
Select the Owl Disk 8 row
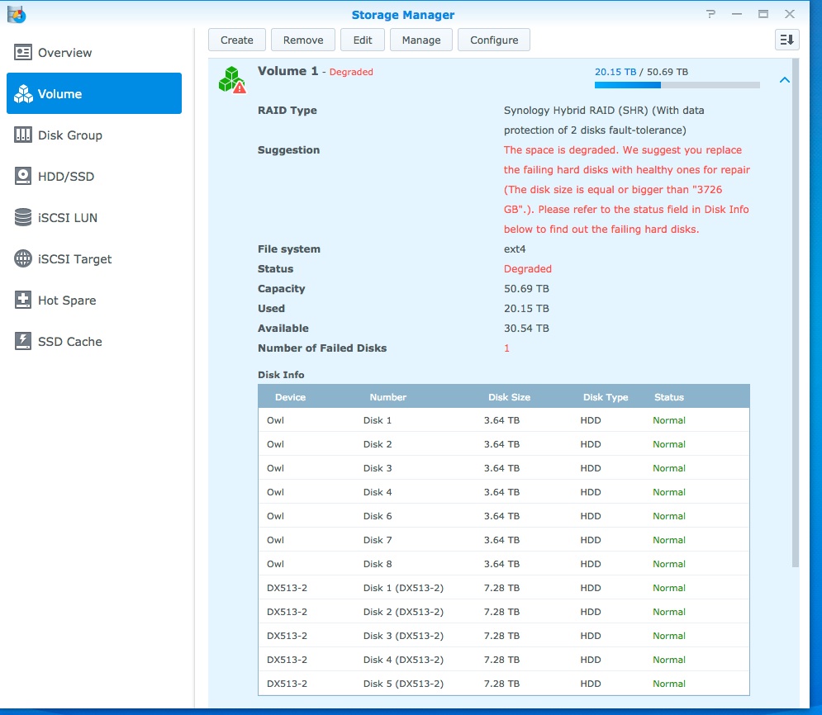click(x=504, y=564)
